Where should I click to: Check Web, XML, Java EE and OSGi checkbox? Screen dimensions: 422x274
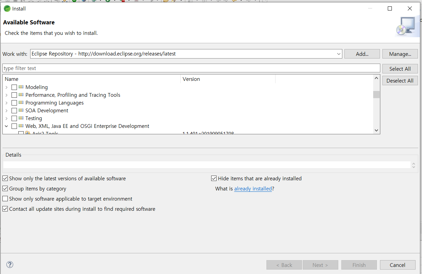(x=14, y=126)
